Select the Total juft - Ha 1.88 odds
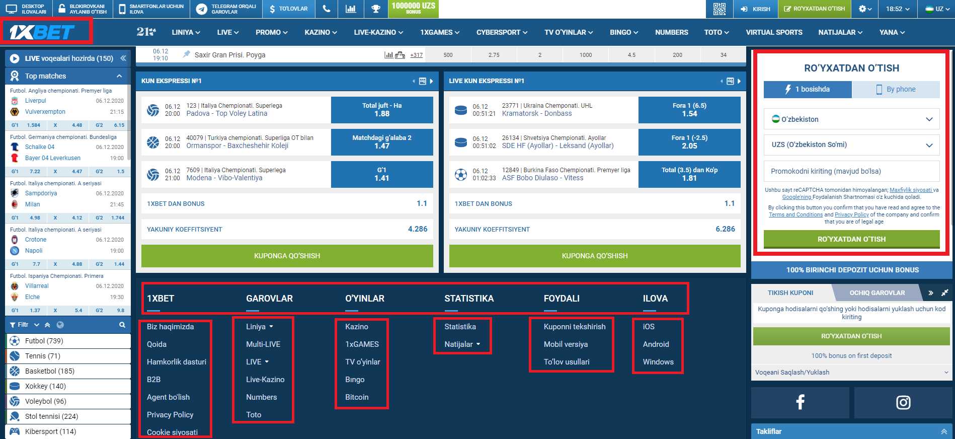The height and width of the screenshot is (439, 955). tap(382, 110)
